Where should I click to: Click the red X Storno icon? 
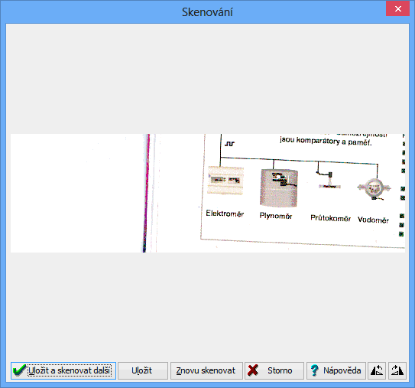[253, 370]
